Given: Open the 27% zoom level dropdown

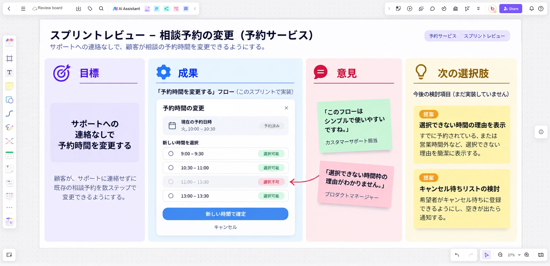Looking at the screenshot, I should [x=514, y=255].
